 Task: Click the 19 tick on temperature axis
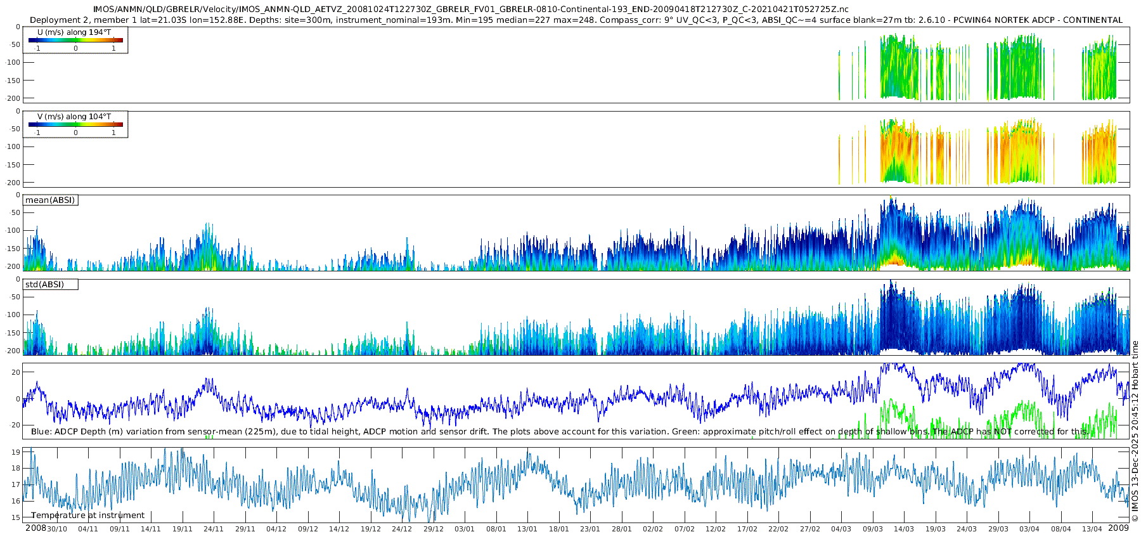[x=16, y=452]
